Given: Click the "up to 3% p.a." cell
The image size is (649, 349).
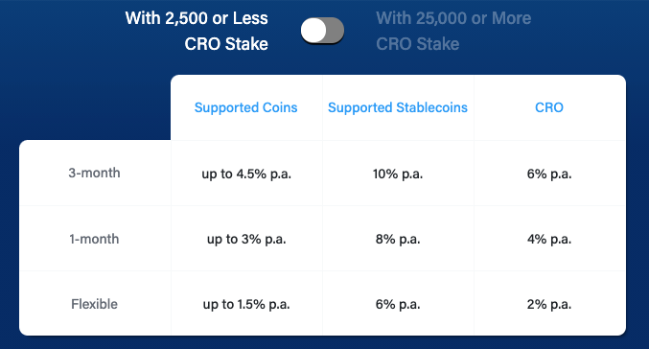Looking at the screenshot, I should [246, 239].
